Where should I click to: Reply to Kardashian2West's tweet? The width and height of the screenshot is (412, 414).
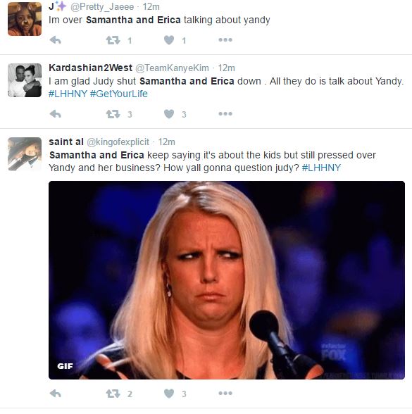[x=55, y=114]
